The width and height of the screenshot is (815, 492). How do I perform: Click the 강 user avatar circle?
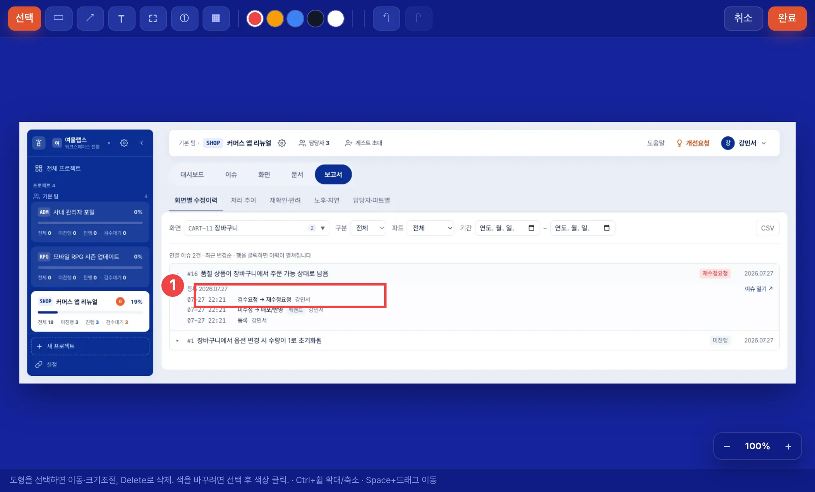[x=728, y=143]
